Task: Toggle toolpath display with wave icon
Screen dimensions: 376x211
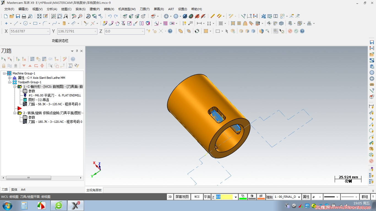Action: tap(10, 66)
